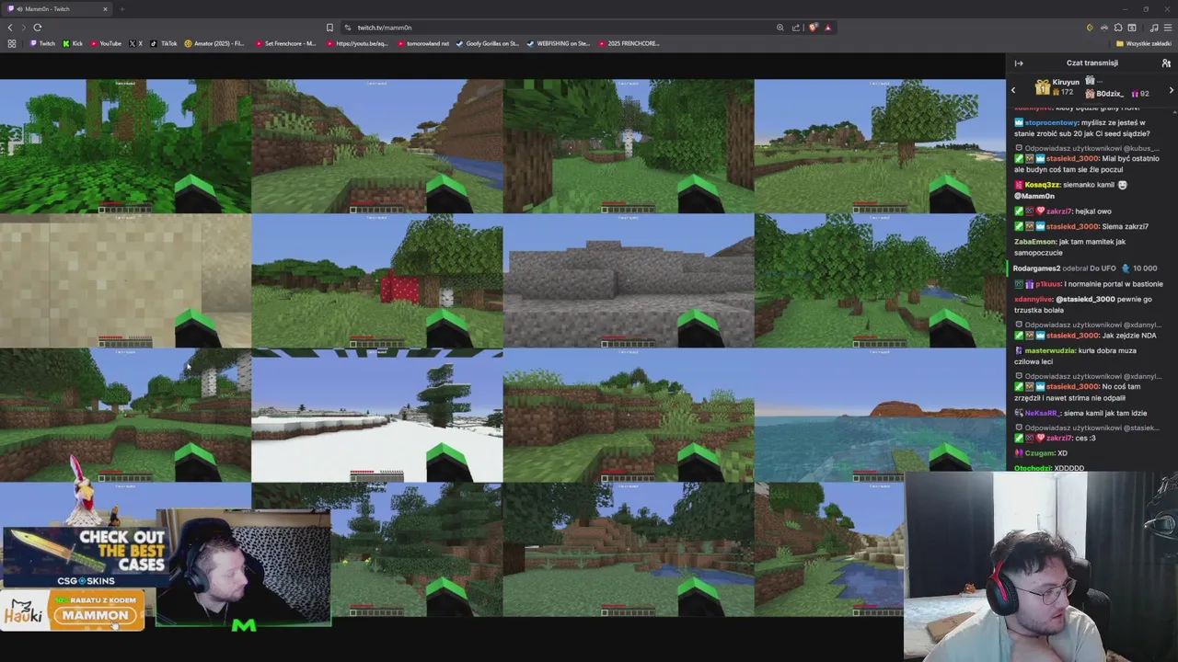Click chat username p1kuus
The height and width of the screenshot is (662, 1178).
coord(1048,284)
